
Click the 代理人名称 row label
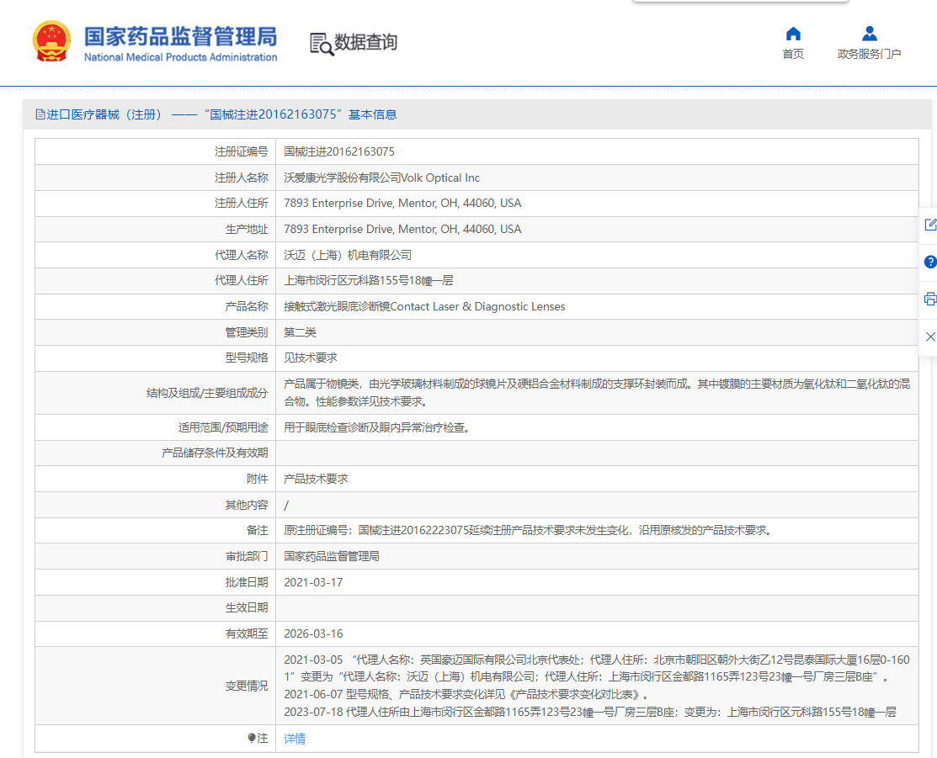tap(242, 255)
